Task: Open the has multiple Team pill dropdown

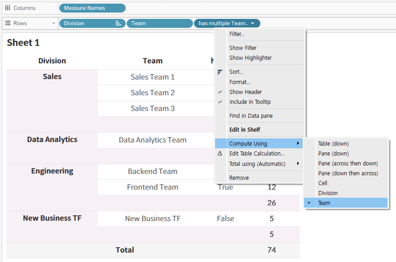Action: [x=253, y=23]
